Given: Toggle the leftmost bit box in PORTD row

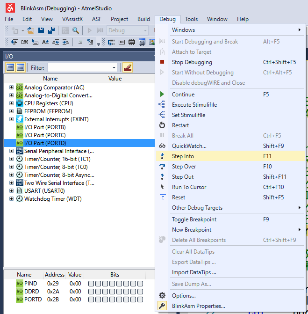Looking at the screenshot, I should (x=91, y=299).
